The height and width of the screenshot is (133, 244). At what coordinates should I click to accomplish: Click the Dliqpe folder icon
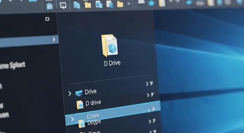click(81, 124)
